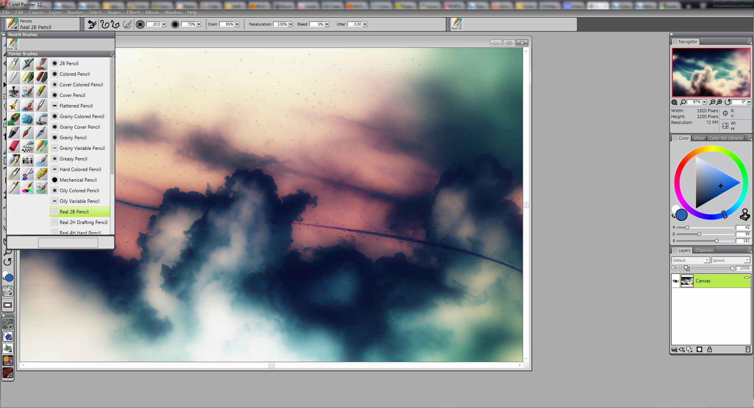Select Real 2H Drafting Pencil variant
This screenshot has height=408, width=754.
80,222
